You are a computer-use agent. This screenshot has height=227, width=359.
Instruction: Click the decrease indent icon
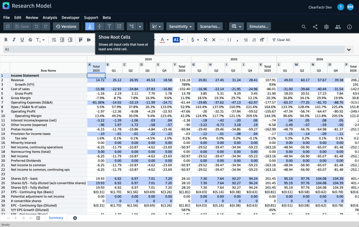pyautogui.click(x=62, y=40)
